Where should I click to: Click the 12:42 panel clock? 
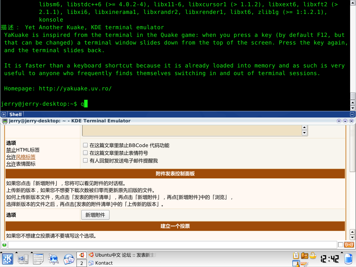click(330, 259)
